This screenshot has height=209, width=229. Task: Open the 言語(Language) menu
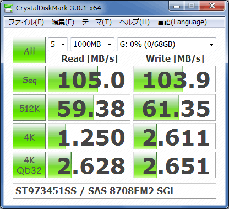(182, 22)
